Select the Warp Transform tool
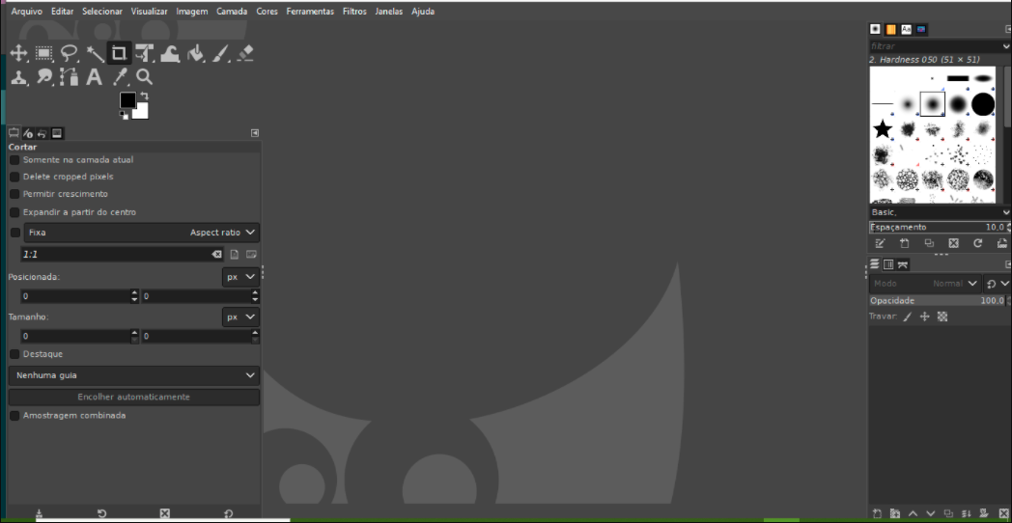 pos(170,53)
